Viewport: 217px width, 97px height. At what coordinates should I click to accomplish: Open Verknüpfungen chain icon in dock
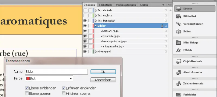pyautogui.click(x=178, y=24)
